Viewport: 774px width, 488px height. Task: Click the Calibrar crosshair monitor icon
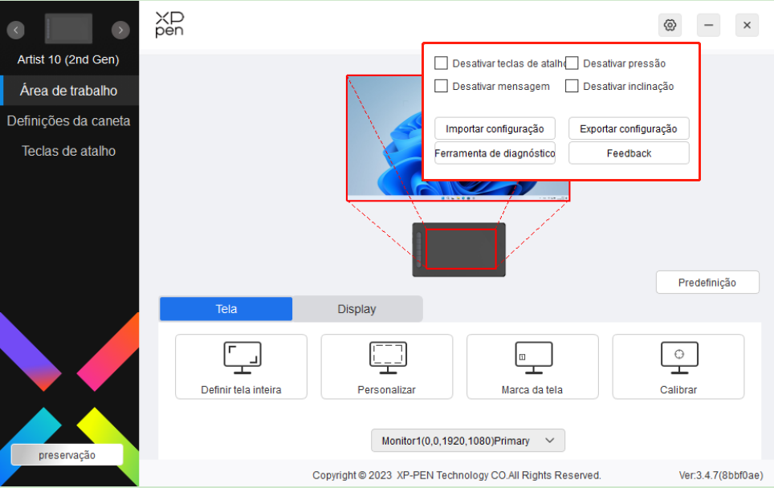point(679,358)
